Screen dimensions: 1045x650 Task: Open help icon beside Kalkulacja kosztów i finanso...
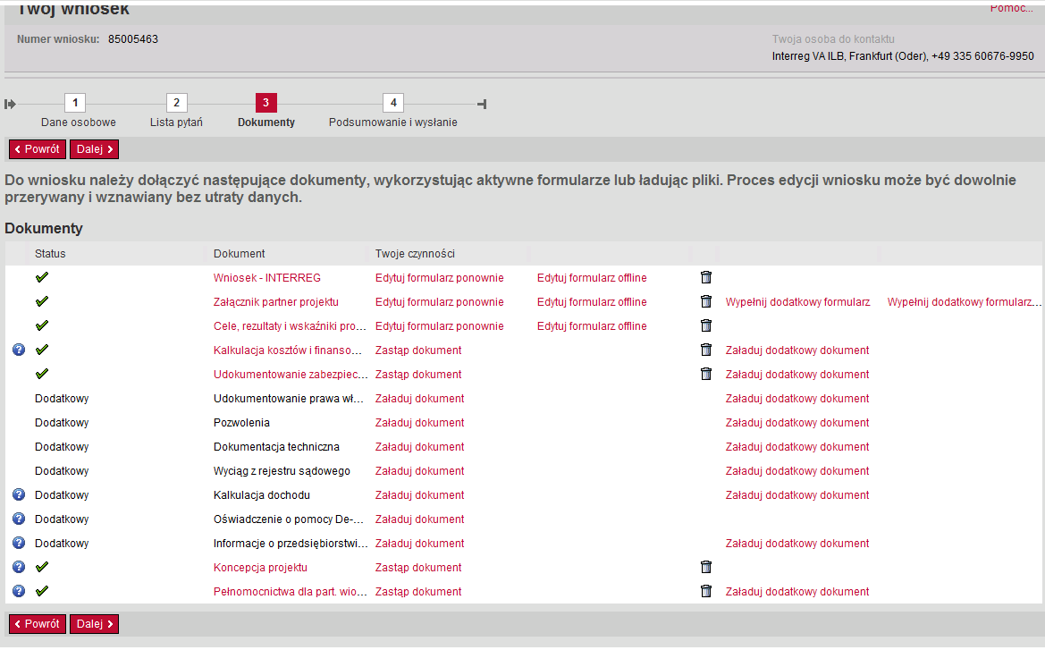pos(19,350)
